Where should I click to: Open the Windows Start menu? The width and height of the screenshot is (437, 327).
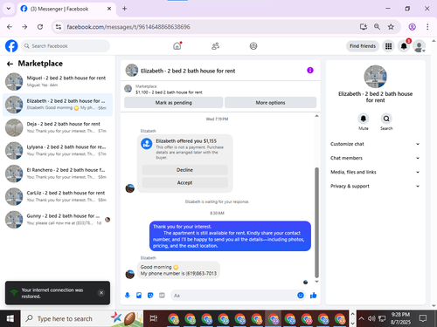pos(10,318)
